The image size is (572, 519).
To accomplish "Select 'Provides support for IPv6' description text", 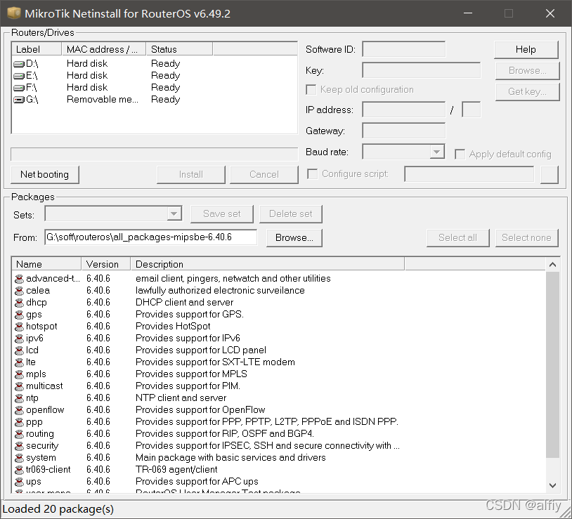I will pos(188,339).
